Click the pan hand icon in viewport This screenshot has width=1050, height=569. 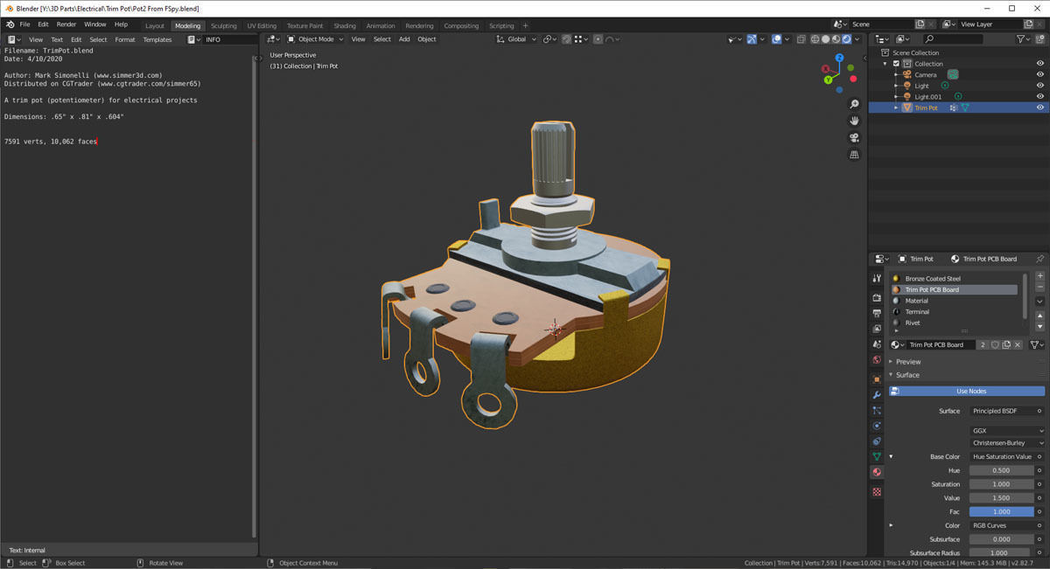(x=855, y=121)
